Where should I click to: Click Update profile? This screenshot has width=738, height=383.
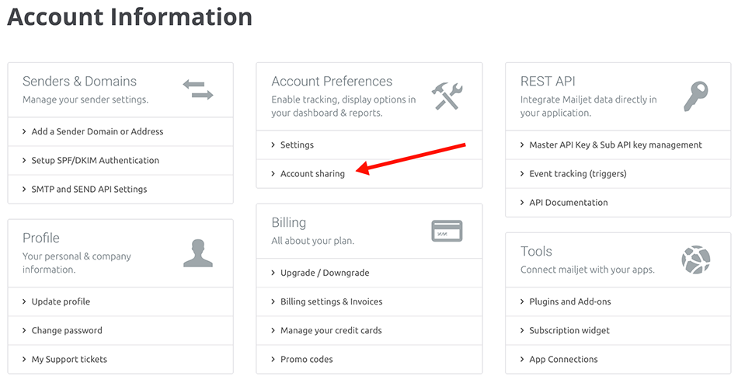coord(120,301)
